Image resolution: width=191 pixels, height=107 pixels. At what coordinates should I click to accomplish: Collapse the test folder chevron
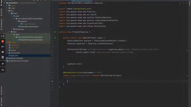coord(9,32)
